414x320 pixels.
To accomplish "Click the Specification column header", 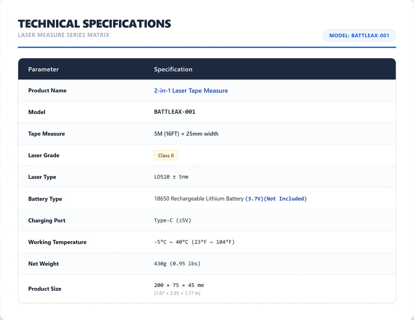I will point(173,69).
